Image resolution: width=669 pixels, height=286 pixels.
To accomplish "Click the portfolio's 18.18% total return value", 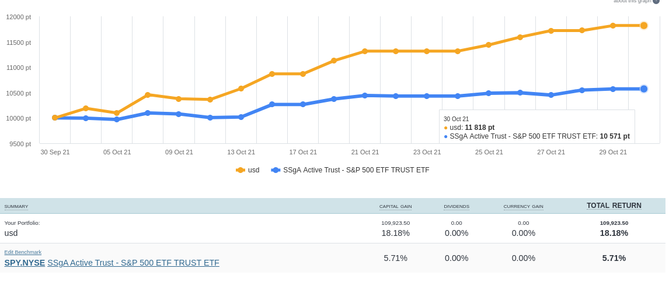I will tap(614, 233).
